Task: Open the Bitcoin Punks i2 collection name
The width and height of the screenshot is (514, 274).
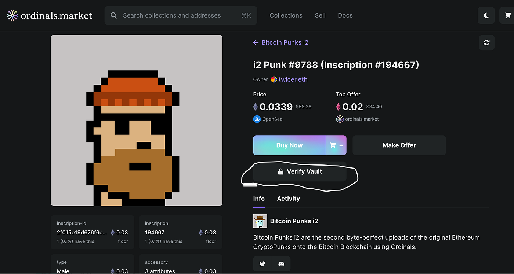Action: click(x=294, y=221)
